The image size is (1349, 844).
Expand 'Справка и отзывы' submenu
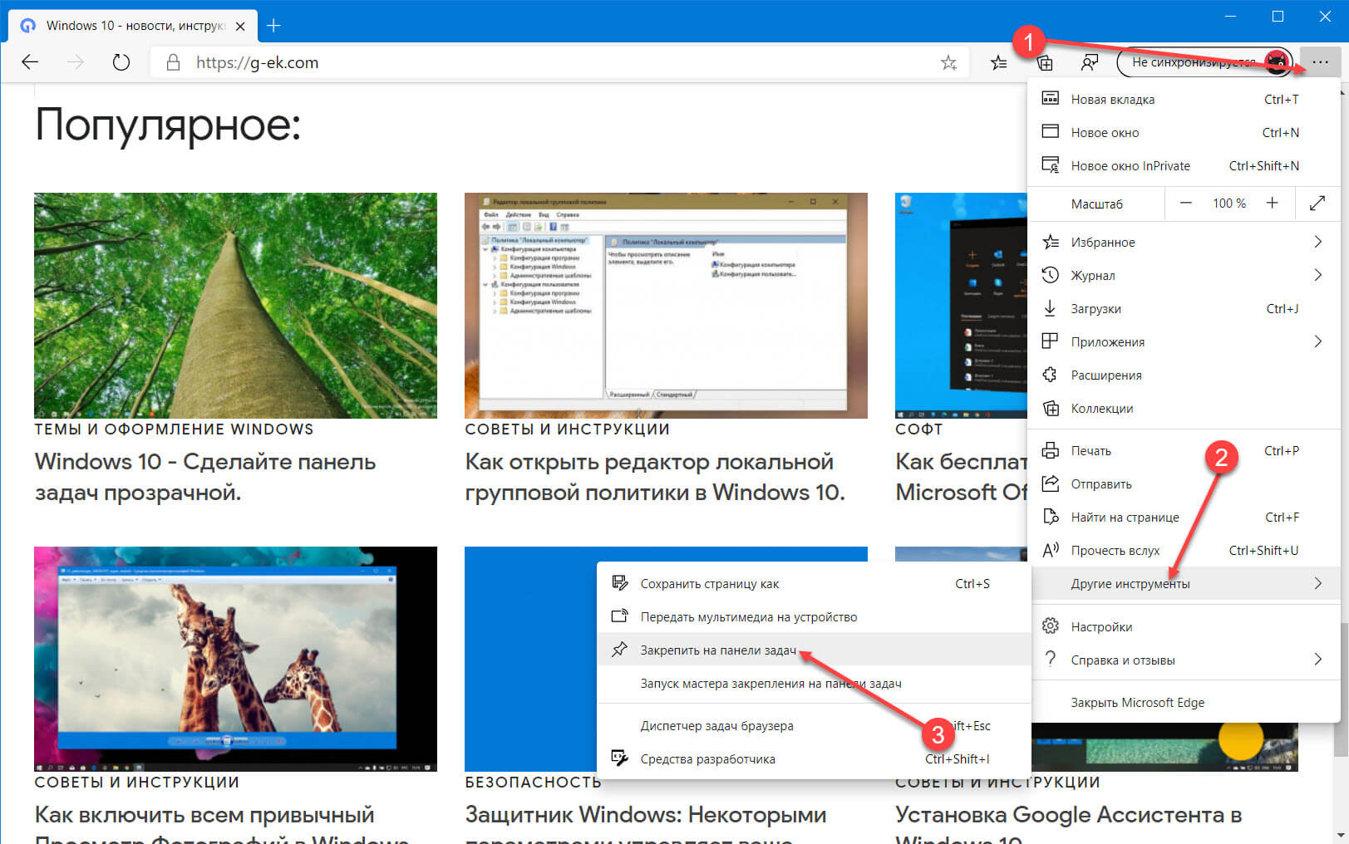click(x=1184, y=660)
